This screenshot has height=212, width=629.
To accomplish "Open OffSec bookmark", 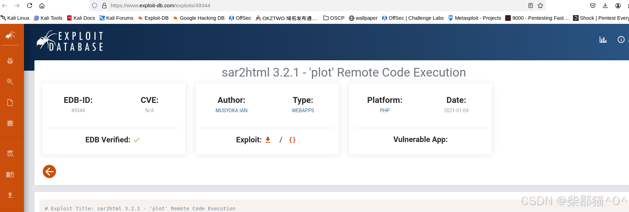I will [240, 18].
